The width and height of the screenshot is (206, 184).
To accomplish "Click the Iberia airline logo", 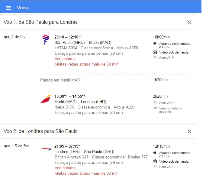I will 46,99.
